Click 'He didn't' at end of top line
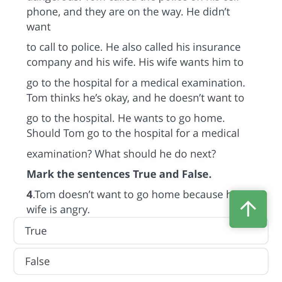Image resolution: width=282 pixels, height=282 pixels. (208, 12)
